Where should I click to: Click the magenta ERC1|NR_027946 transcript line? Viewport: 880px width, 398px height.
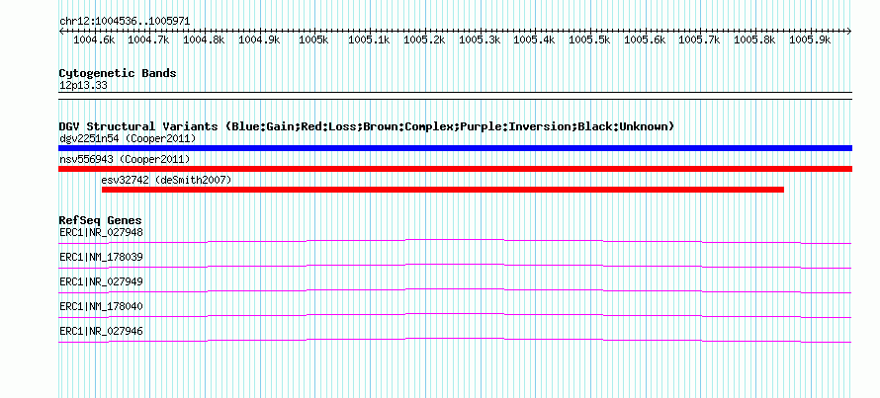tap(455, 340)
